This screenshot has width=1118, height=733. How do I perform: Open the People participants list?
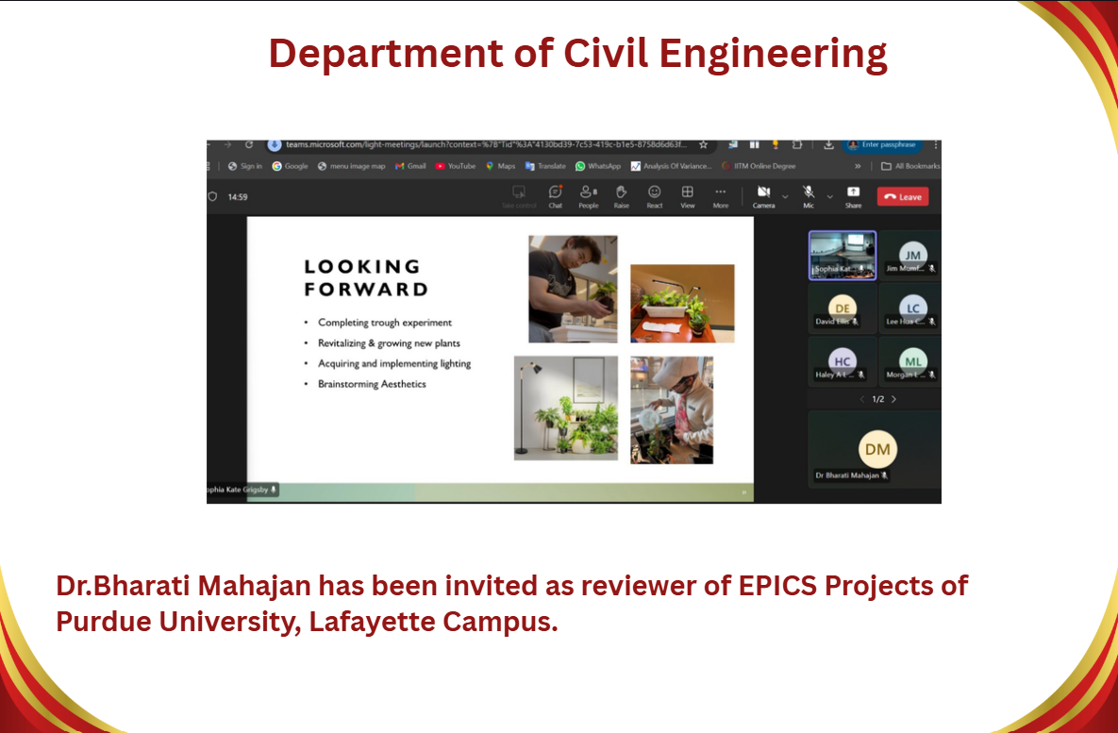click(588, 195)
